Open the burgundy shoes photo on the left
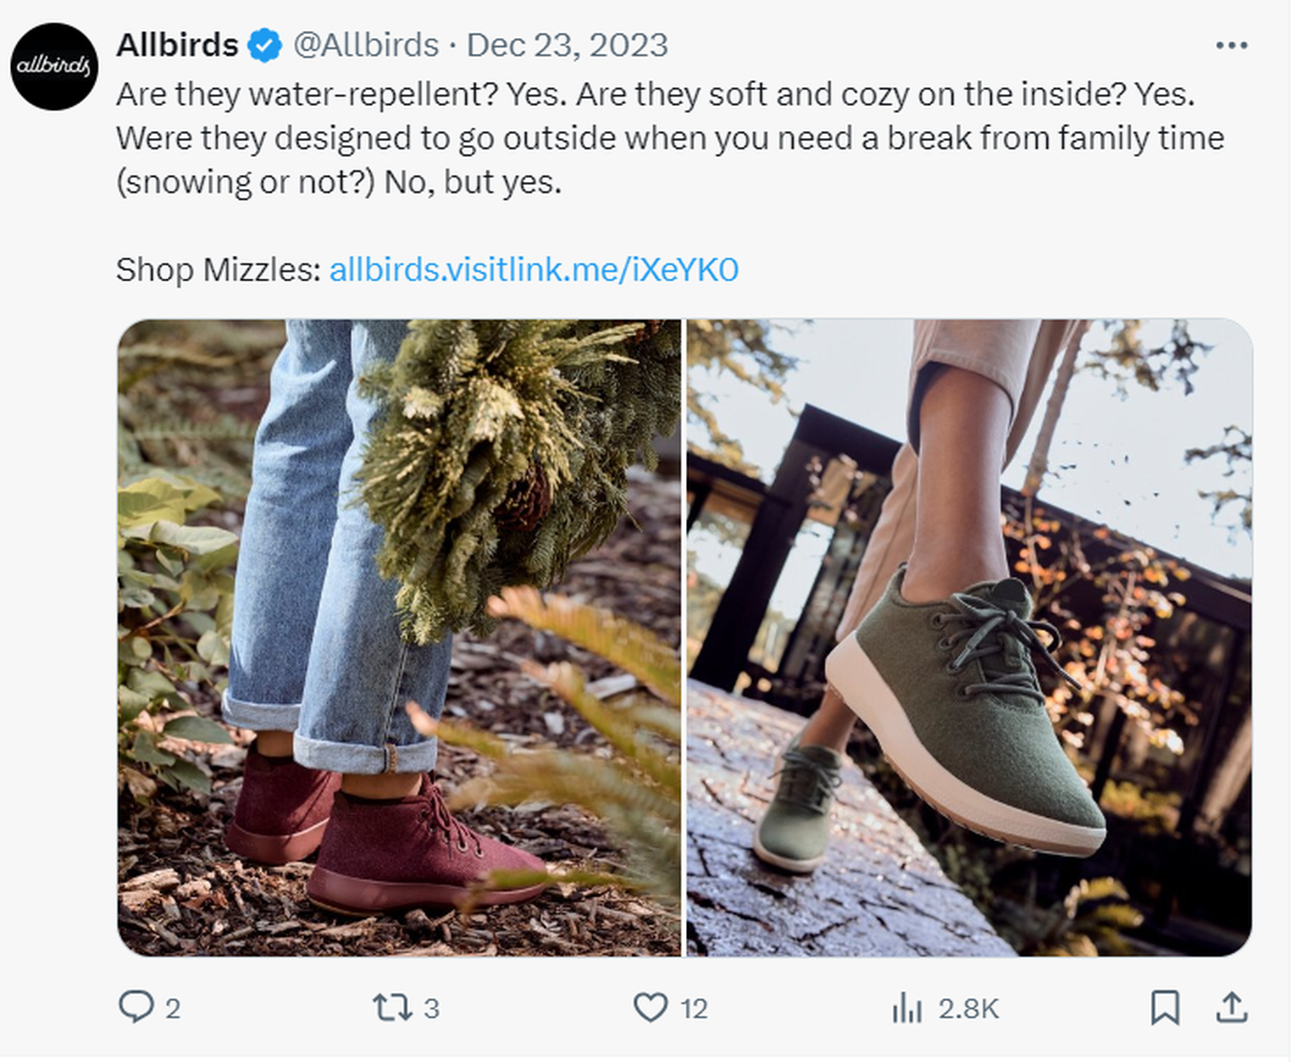The image size is (1301, 1062). click(x=398, y=644)
